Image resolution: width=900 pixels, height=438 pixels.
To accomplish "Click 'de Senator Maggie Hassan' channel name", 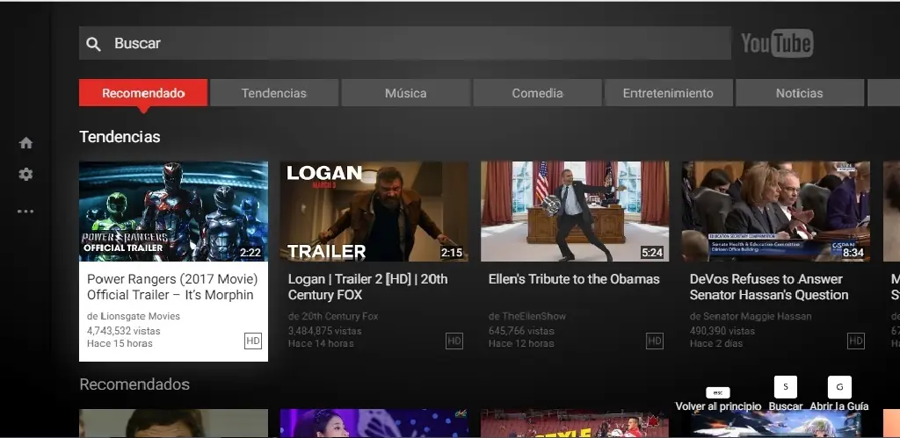I will 751,317.
